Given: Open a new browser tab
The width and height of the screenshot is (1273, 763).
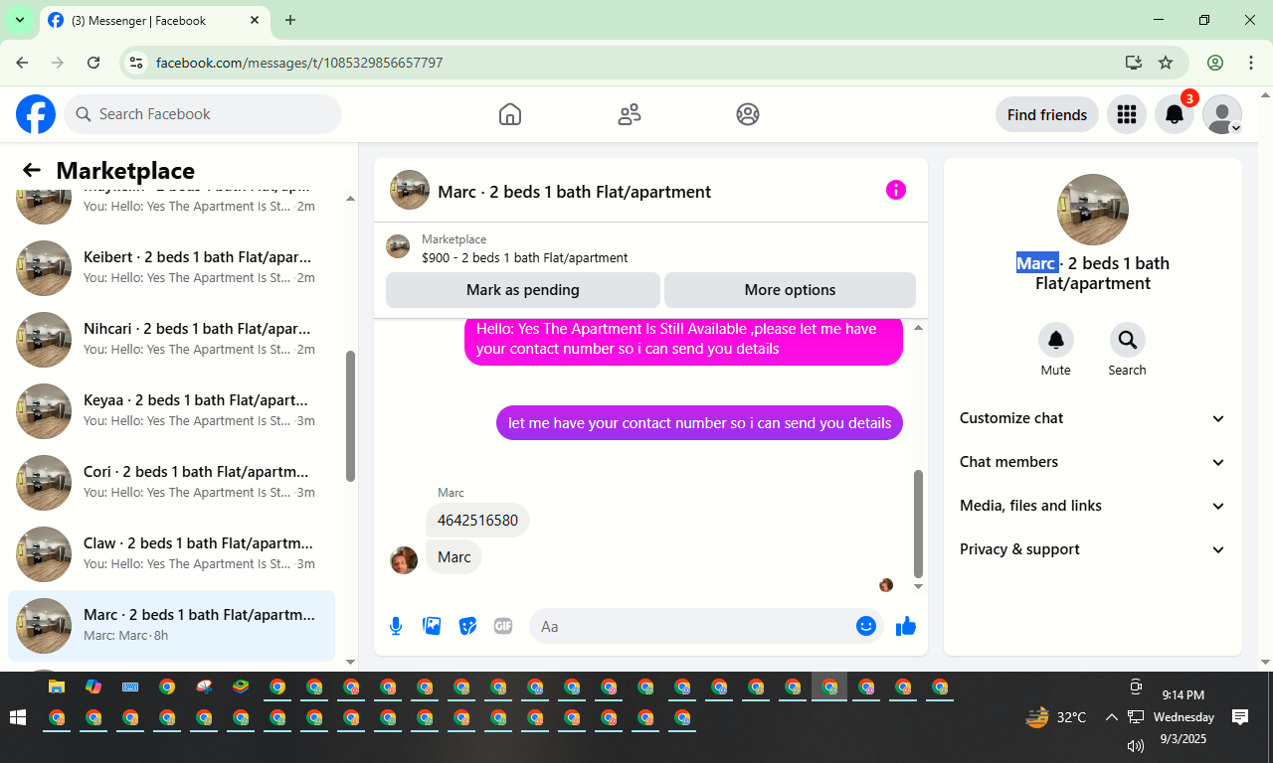Looking at the screenshot, I should 290,20.
